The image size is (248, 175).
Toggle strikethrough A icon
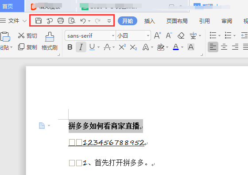coord(107,47)
